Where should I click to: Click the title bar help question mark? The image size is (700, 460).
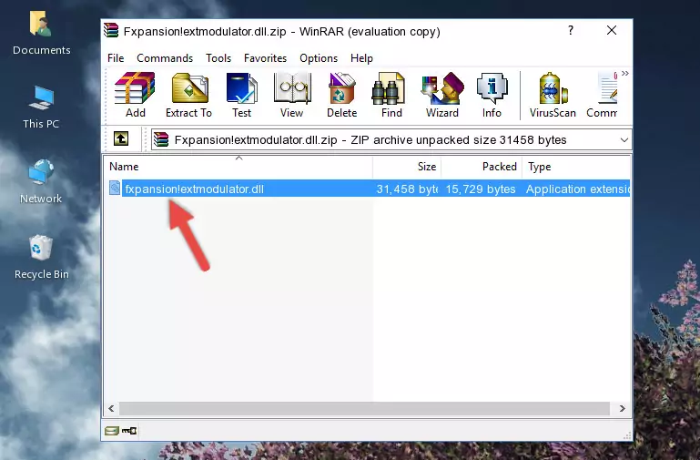[x=571, y=30]
